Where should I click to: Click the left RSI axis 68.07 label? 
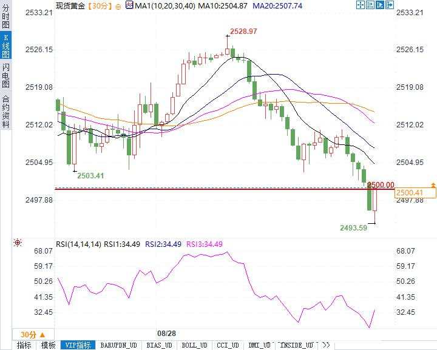click(x=43, y=251)
